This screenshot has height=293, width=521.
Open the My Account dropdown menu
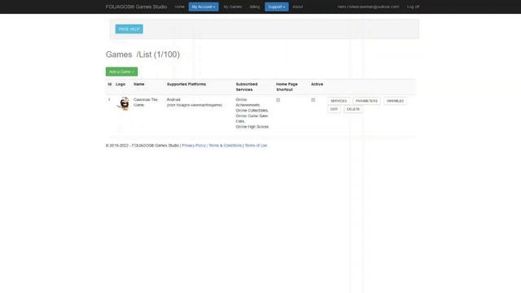(204, 7)
